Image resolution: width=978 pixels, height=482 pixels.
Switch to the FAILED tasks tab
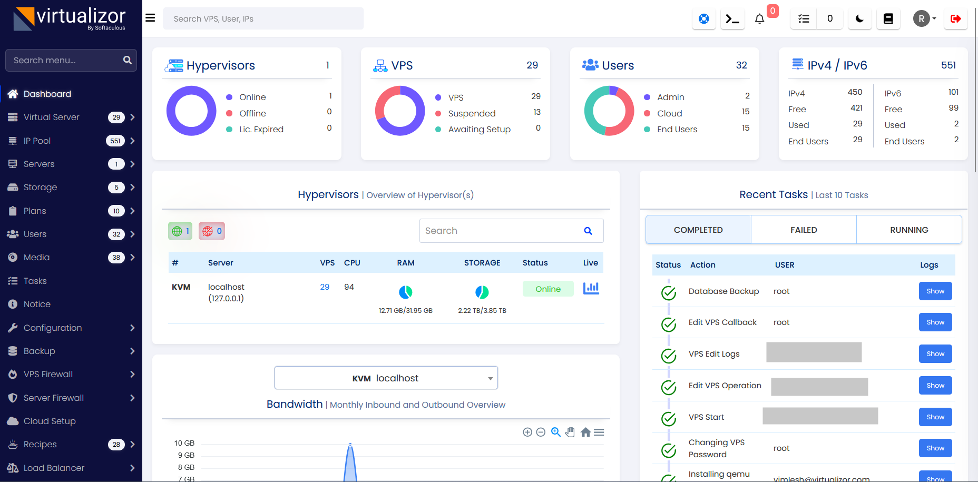pyautogui.click(x=804, y=230)
